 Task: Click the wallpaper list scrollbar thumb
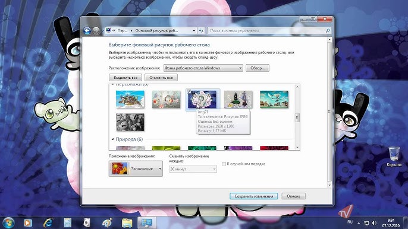point(297,117)
